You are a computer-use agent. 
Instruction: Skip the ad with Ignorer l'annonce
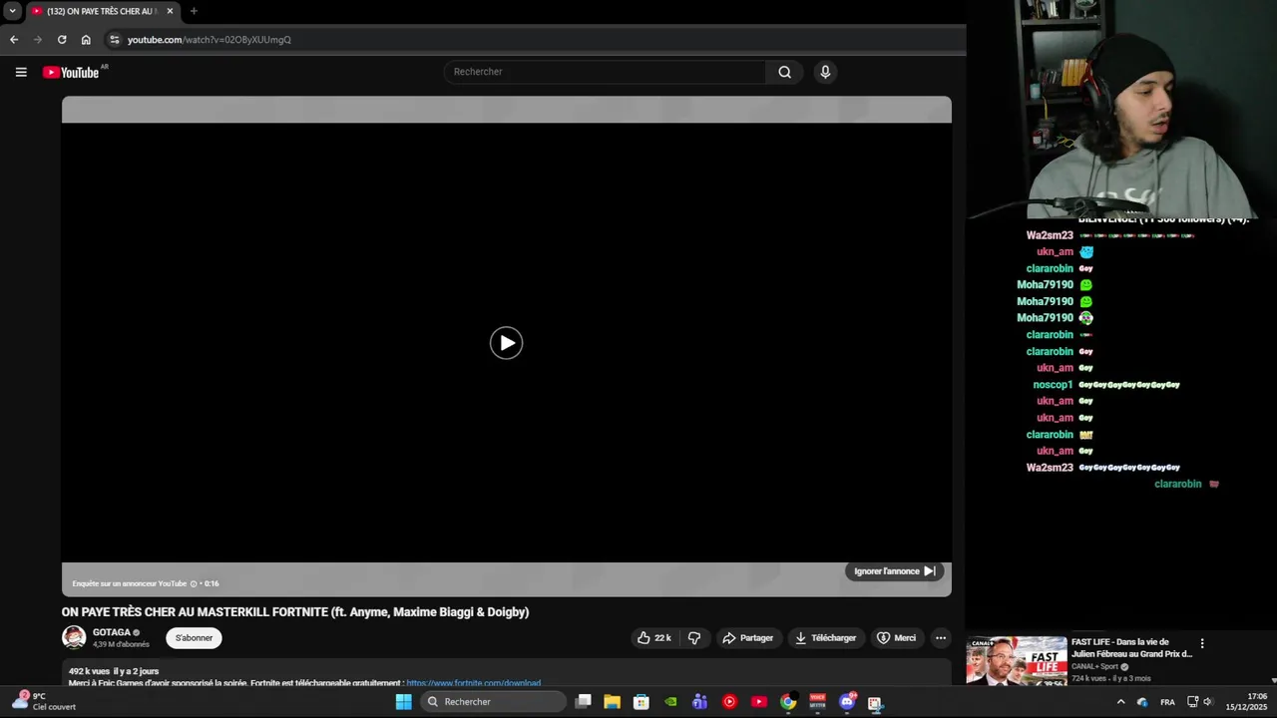pos(895,571)
